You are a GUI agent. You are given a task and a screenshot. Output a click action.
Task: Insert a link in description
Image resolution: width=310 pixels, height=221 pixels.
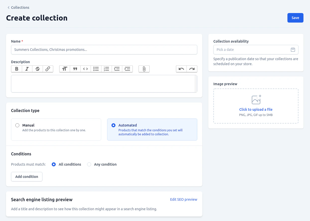[48, 69]
